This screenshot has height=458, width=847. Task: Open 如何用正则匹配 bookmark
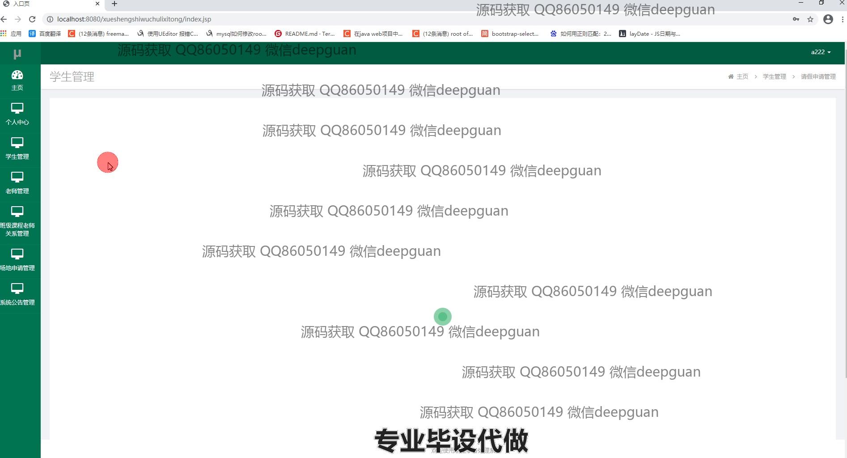(580, 34)
